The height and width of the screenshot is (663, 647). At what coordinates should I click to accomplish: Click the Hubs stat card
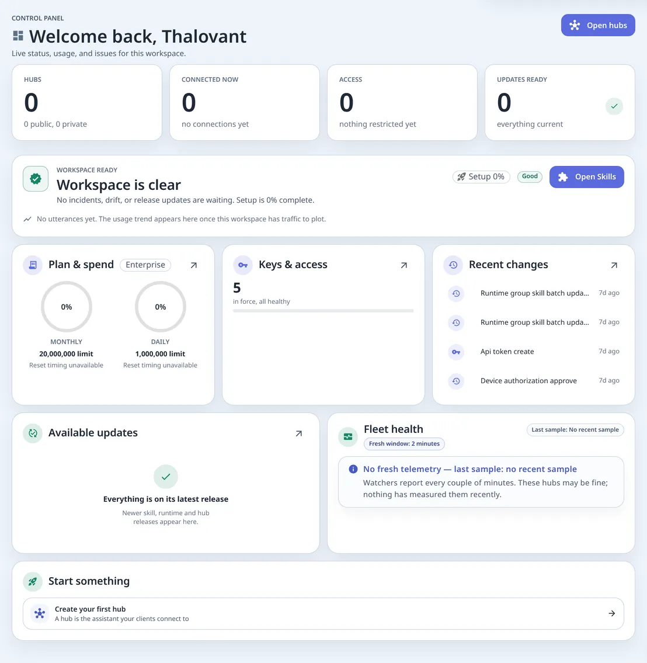click(87, 102)
